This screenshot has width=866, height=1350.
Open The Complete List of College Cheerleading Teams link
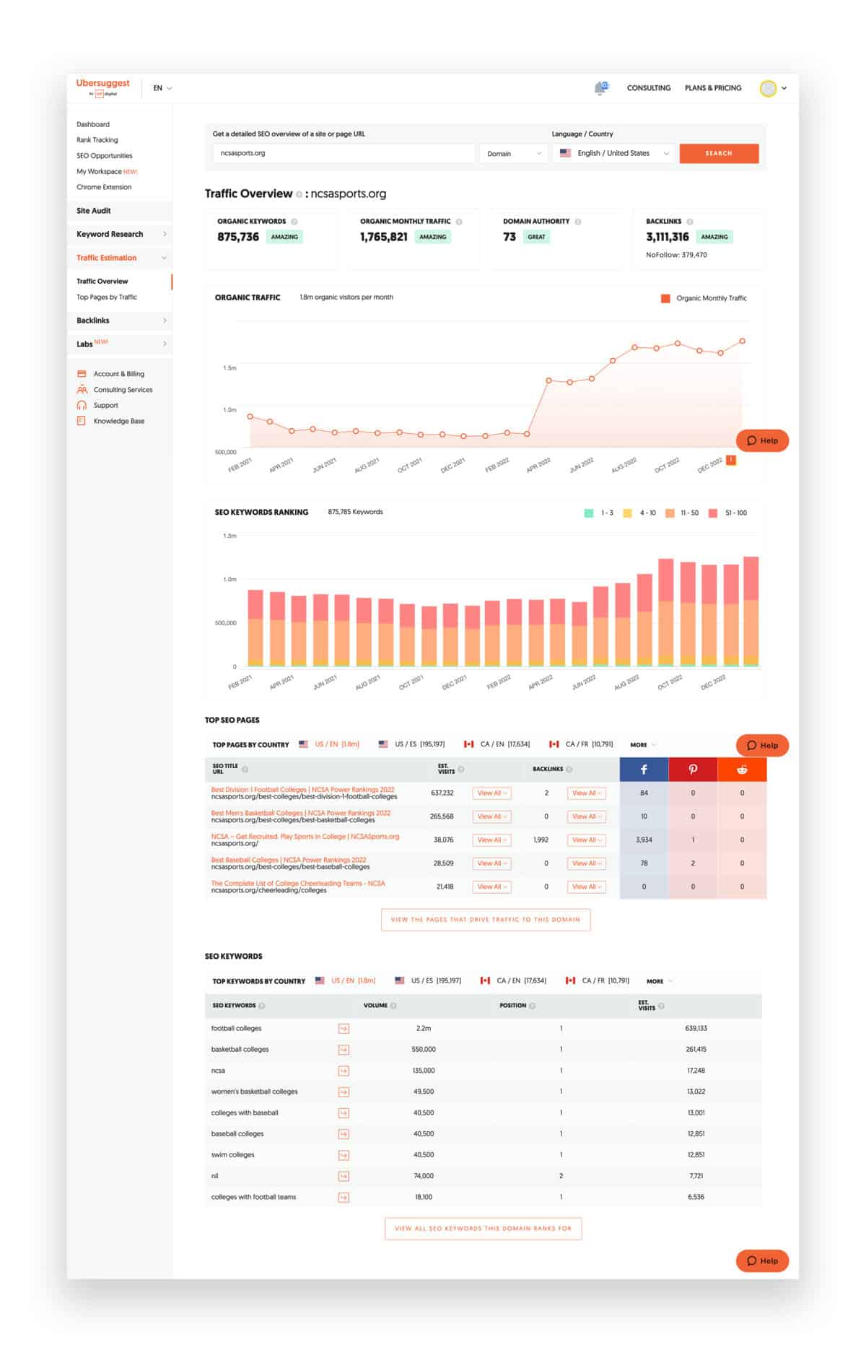(298, 884)
